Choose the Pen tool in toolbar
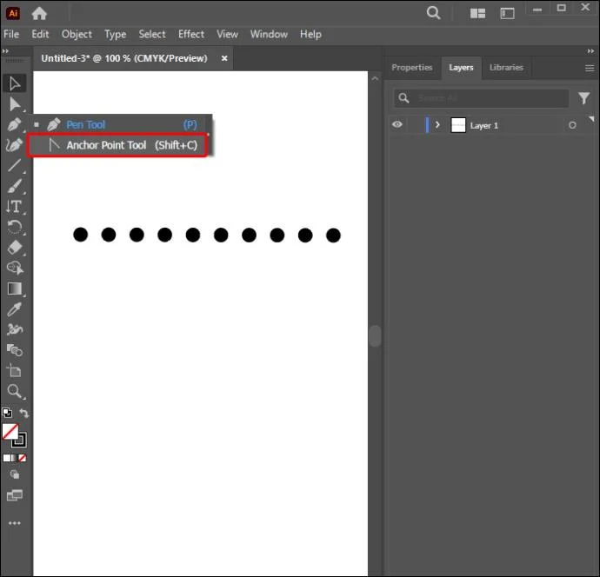This screenshot has height=577, width=600. point(15,124)
